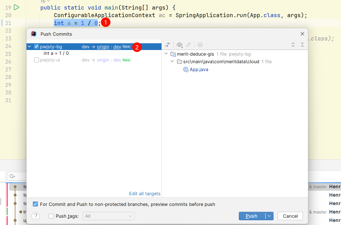Click the help question mark icon

tap(36, 216)
